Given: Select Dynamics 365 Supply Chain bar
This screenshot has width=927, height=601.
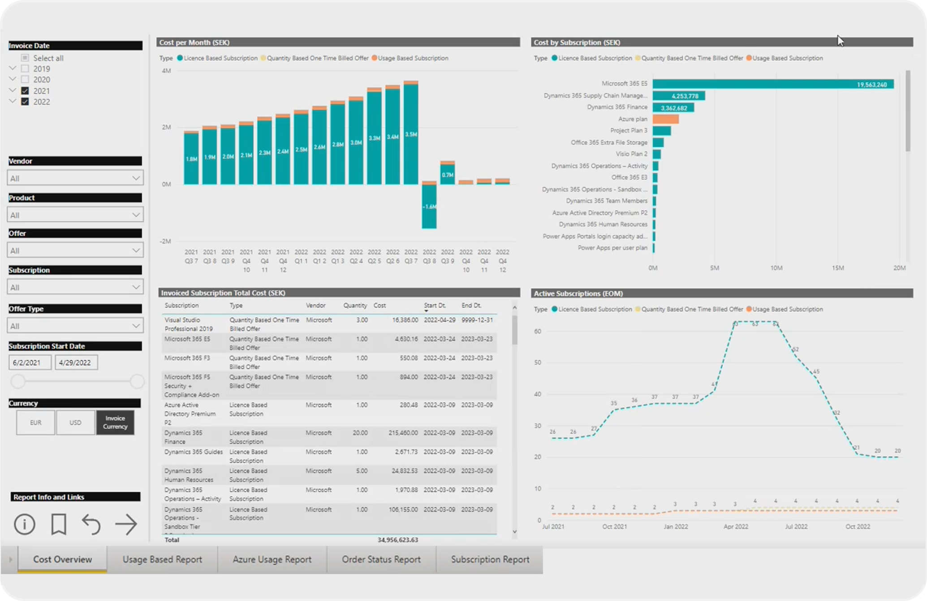Looking at the screenshot, I should tap(679, 96).
